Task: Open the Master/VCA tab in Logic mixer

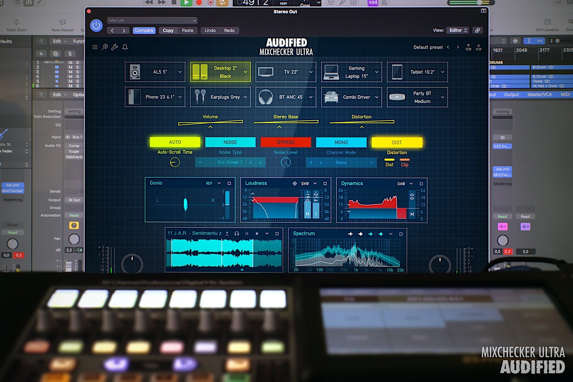Action: tap(539, 95)
